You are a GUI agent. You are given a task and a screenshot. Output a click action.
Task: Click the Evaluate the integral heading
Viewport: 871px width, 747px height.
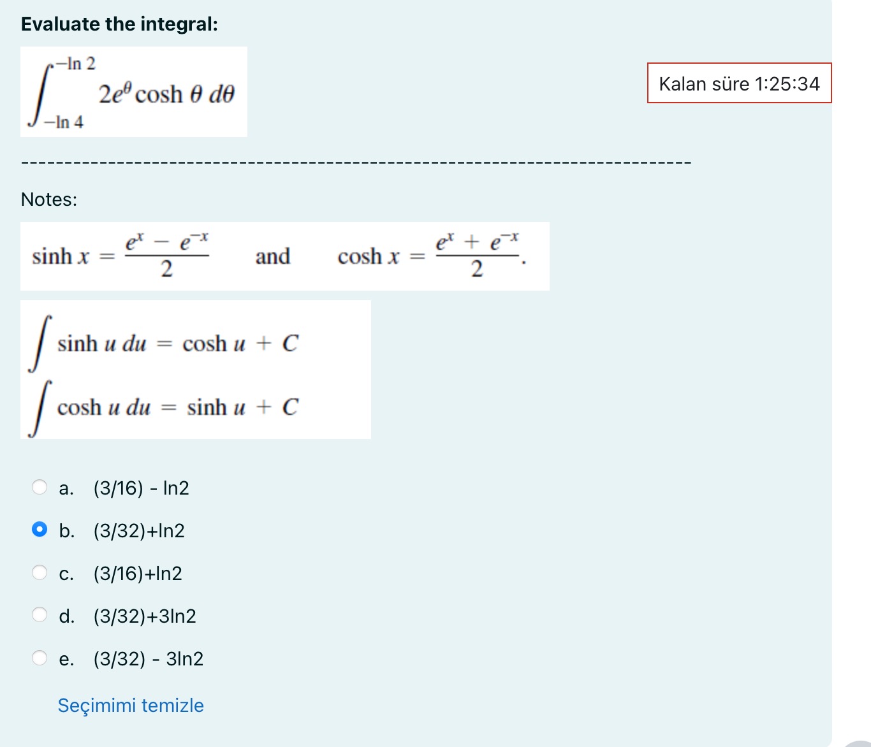point(119,24)
